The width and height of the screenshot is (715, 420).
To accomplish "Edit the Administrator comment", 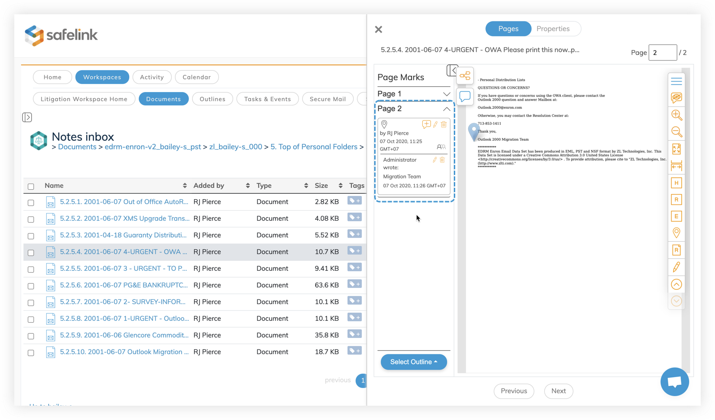I will (x=435, y=160).
